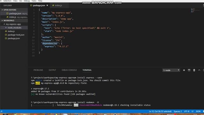Viewport: 204px width, 115px height.
Task: Kill terminal using the trash icon
Action: pos(194,70)
